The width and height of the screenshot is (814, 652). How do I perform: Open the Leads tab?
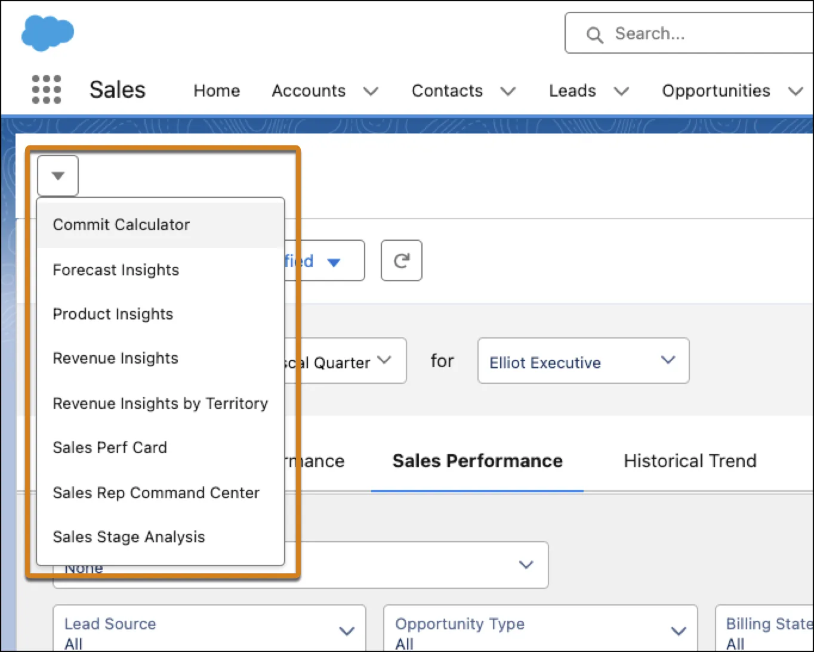click(x=572, y=91)
